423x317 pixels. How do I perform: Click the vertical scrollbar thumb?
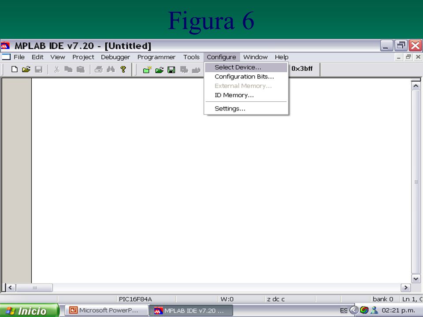[x=416, y=182]
